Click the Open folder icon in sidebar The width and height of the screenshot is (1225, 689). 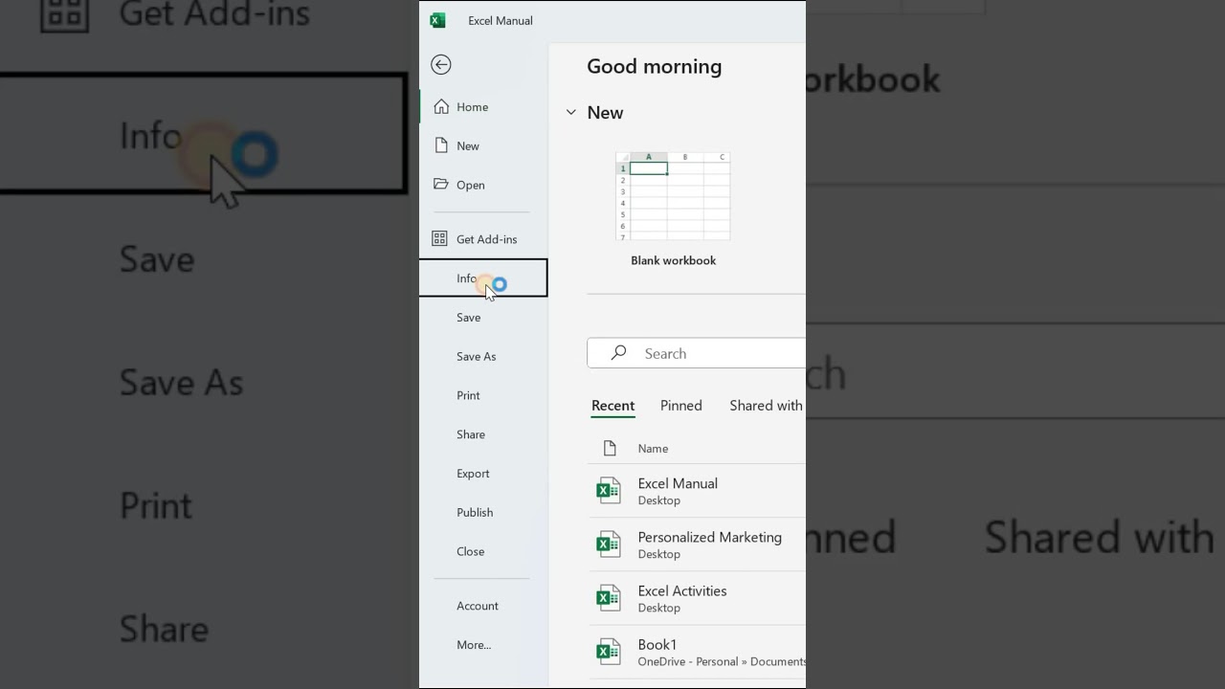(x=440, y=184)
